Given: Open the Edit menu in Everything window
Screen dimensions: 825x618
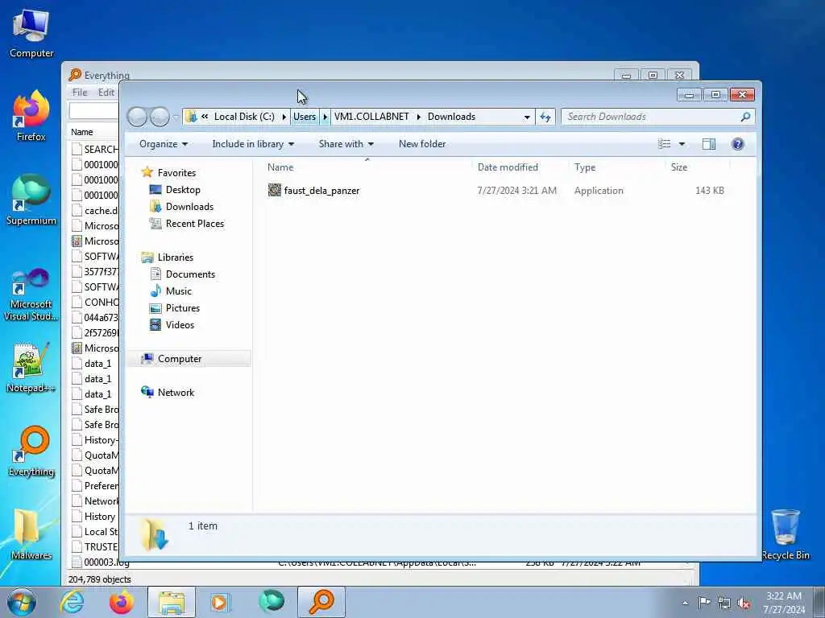Looking at the screenshot, I should pos(106,93).
